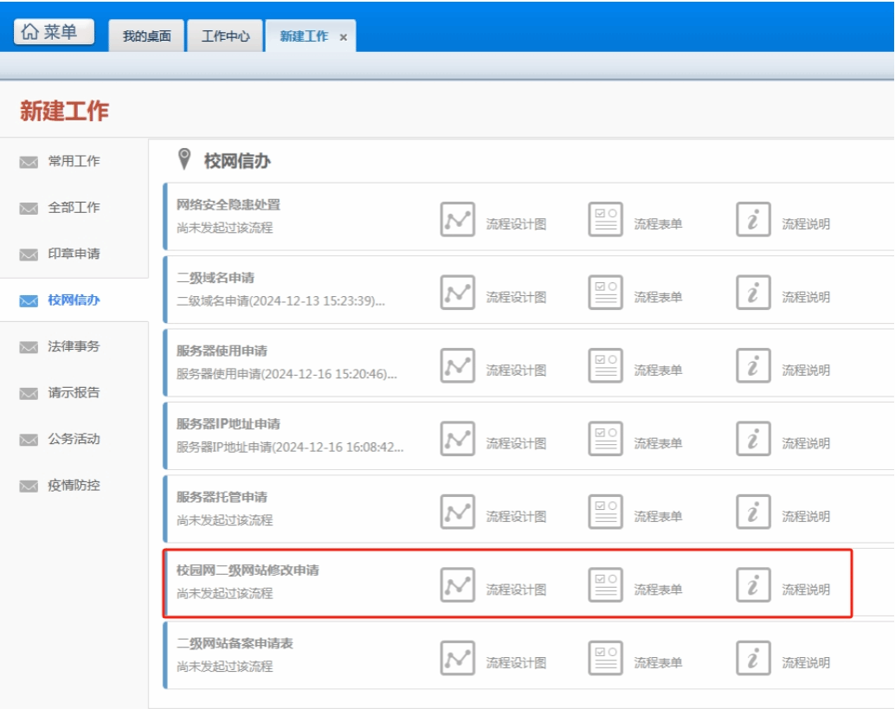Open 流程表单 icon for 二级域名申请
The height and width of the screenshot is (709, 895).
(x=605, y=293)
